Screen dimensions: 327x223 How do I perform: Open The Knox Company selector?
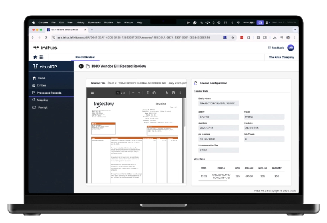[x=281, y=57]
